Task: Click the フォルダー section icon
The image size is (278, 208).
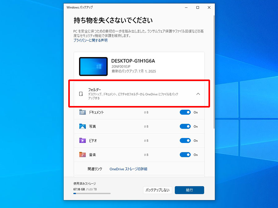Action: [81, 94]
